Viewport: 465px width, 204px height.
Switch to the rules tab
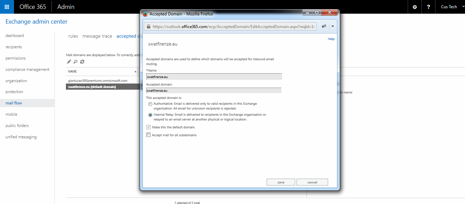[x=73, y=36]
